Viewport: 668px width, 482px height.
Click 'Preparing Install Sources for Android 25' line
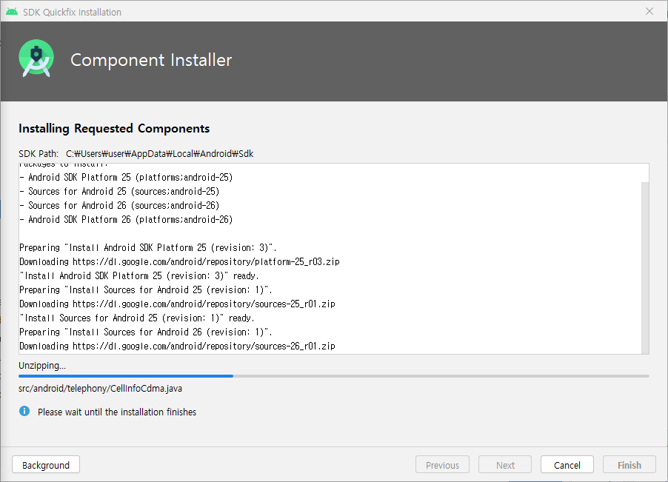pos(146,289)
